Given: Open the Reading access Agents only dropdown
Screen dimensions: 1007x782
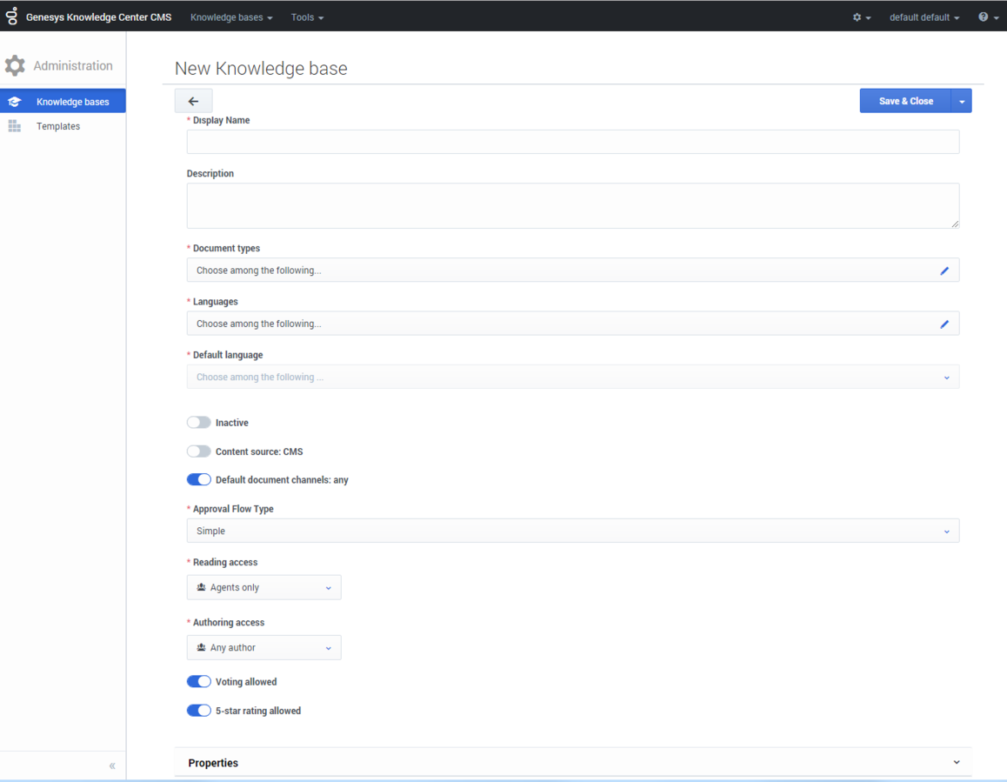Looking at the screenshot, I should pyautogui.click(x=264, y=587).
